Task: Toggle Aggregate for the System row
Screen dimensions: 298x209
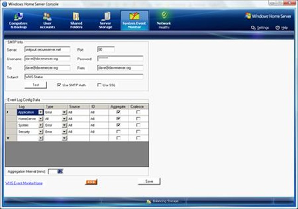Action: [x=118, y=125]
